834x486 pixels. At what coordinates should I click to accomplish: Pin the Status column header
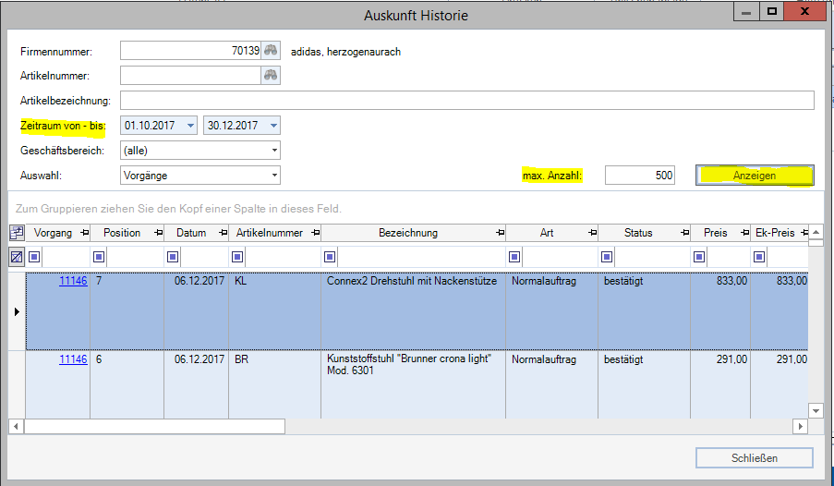point(683,233)
